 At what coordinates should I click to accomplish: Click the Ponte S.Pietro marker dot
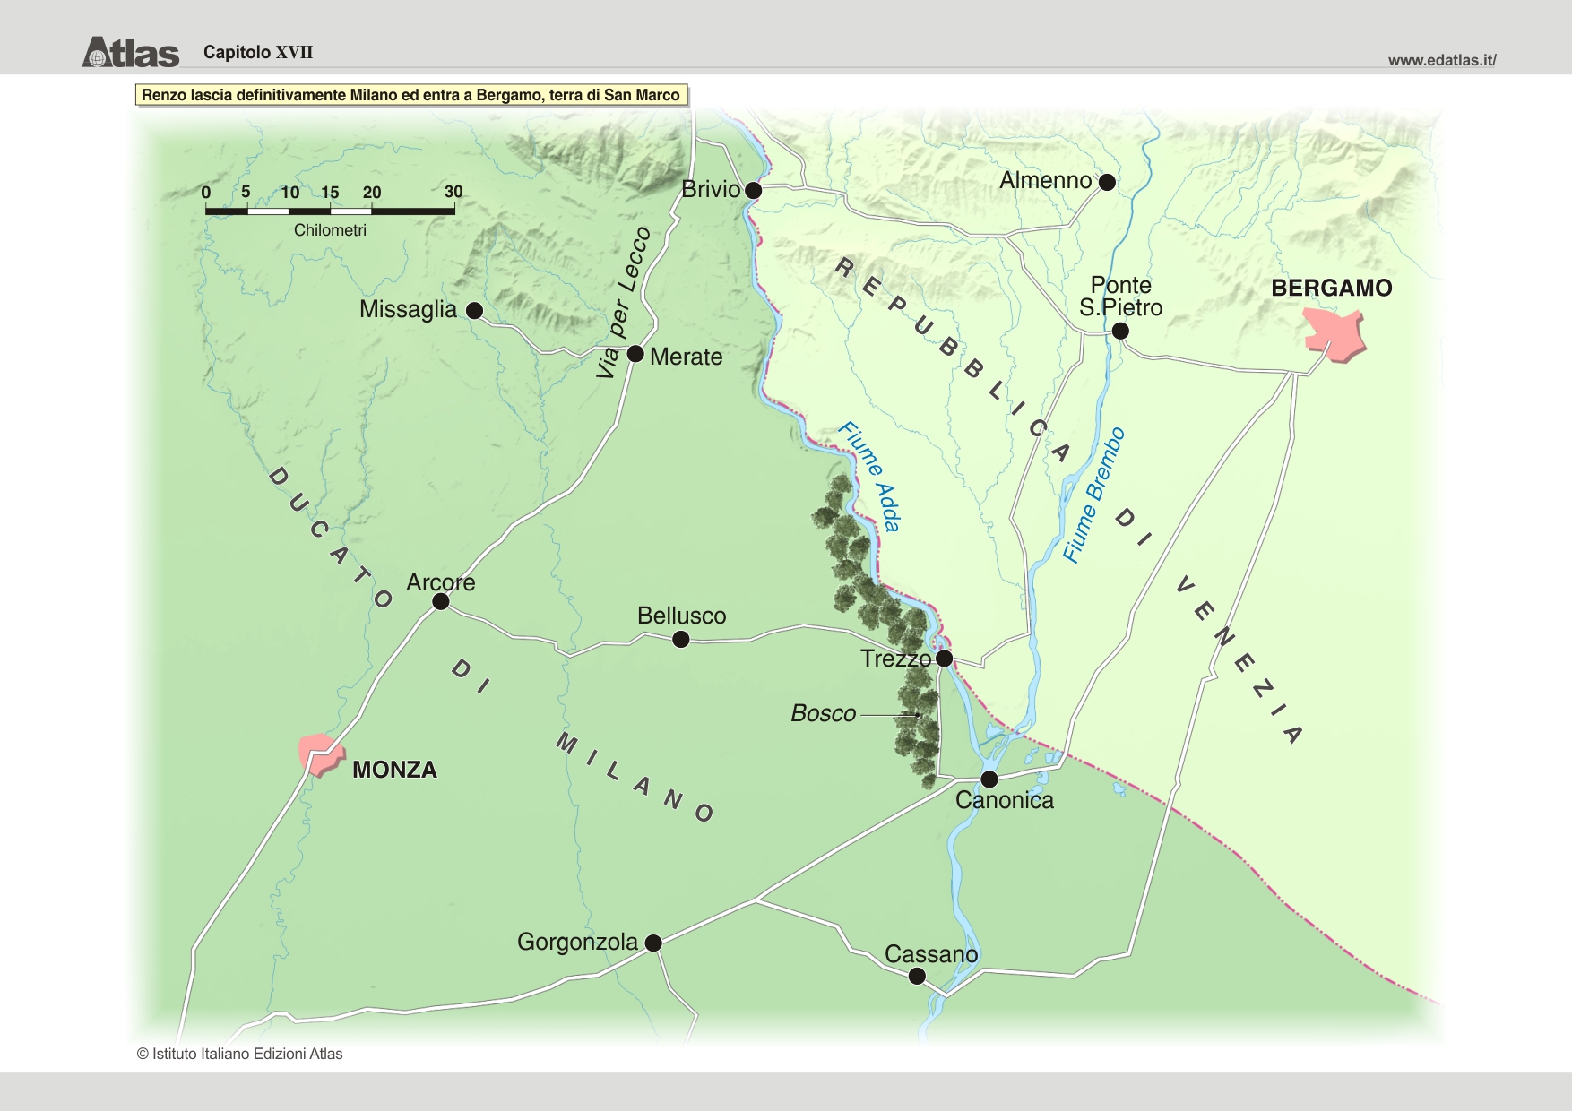[1120, 332]
